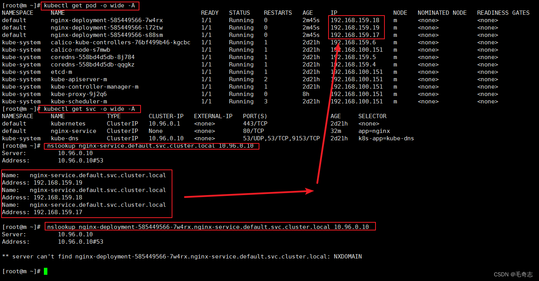Click pod name nginx-deployment-585449566-l72tw
The width and height of the screenshot is (539, 281).
click(x=107, y=28)
